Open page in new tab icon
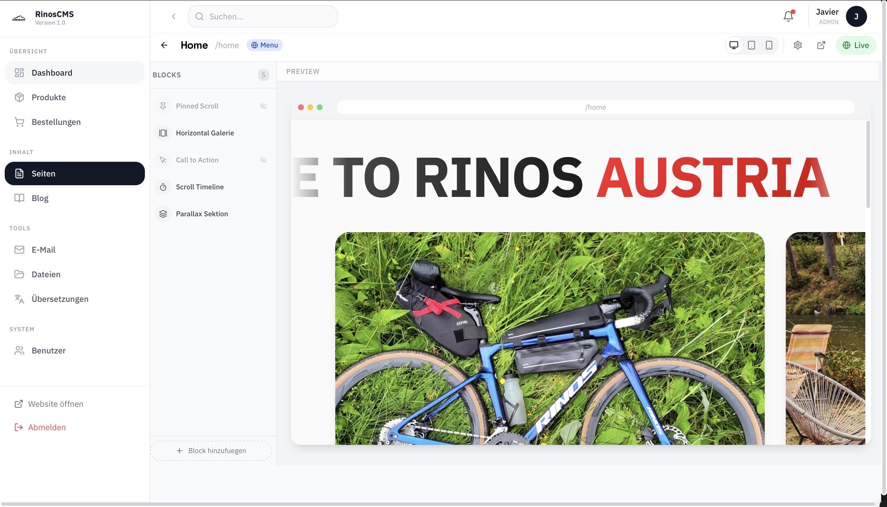Screen dimensions: 887x507 821,45
